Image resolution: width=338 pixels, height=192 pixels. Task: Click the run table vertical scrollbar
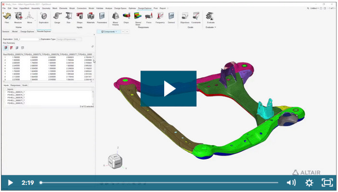click(93, 68)
